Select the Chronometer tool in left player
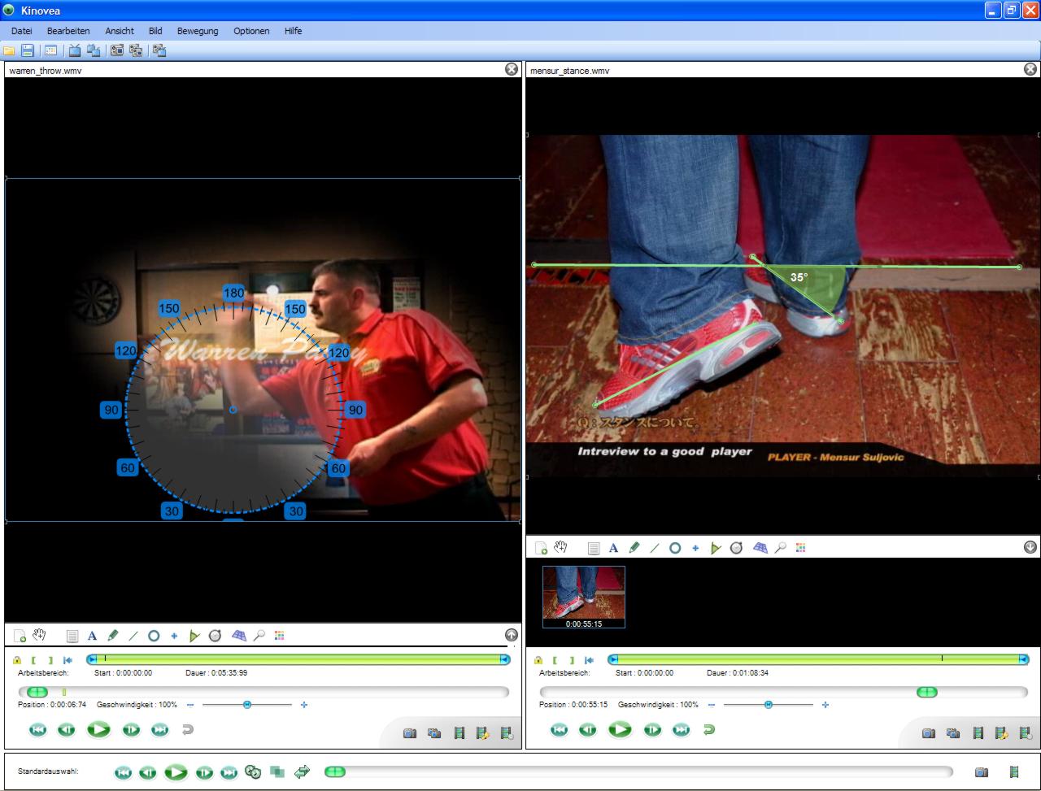The height and width of the screenshot is (791, 1041). [x=215, y=636]
